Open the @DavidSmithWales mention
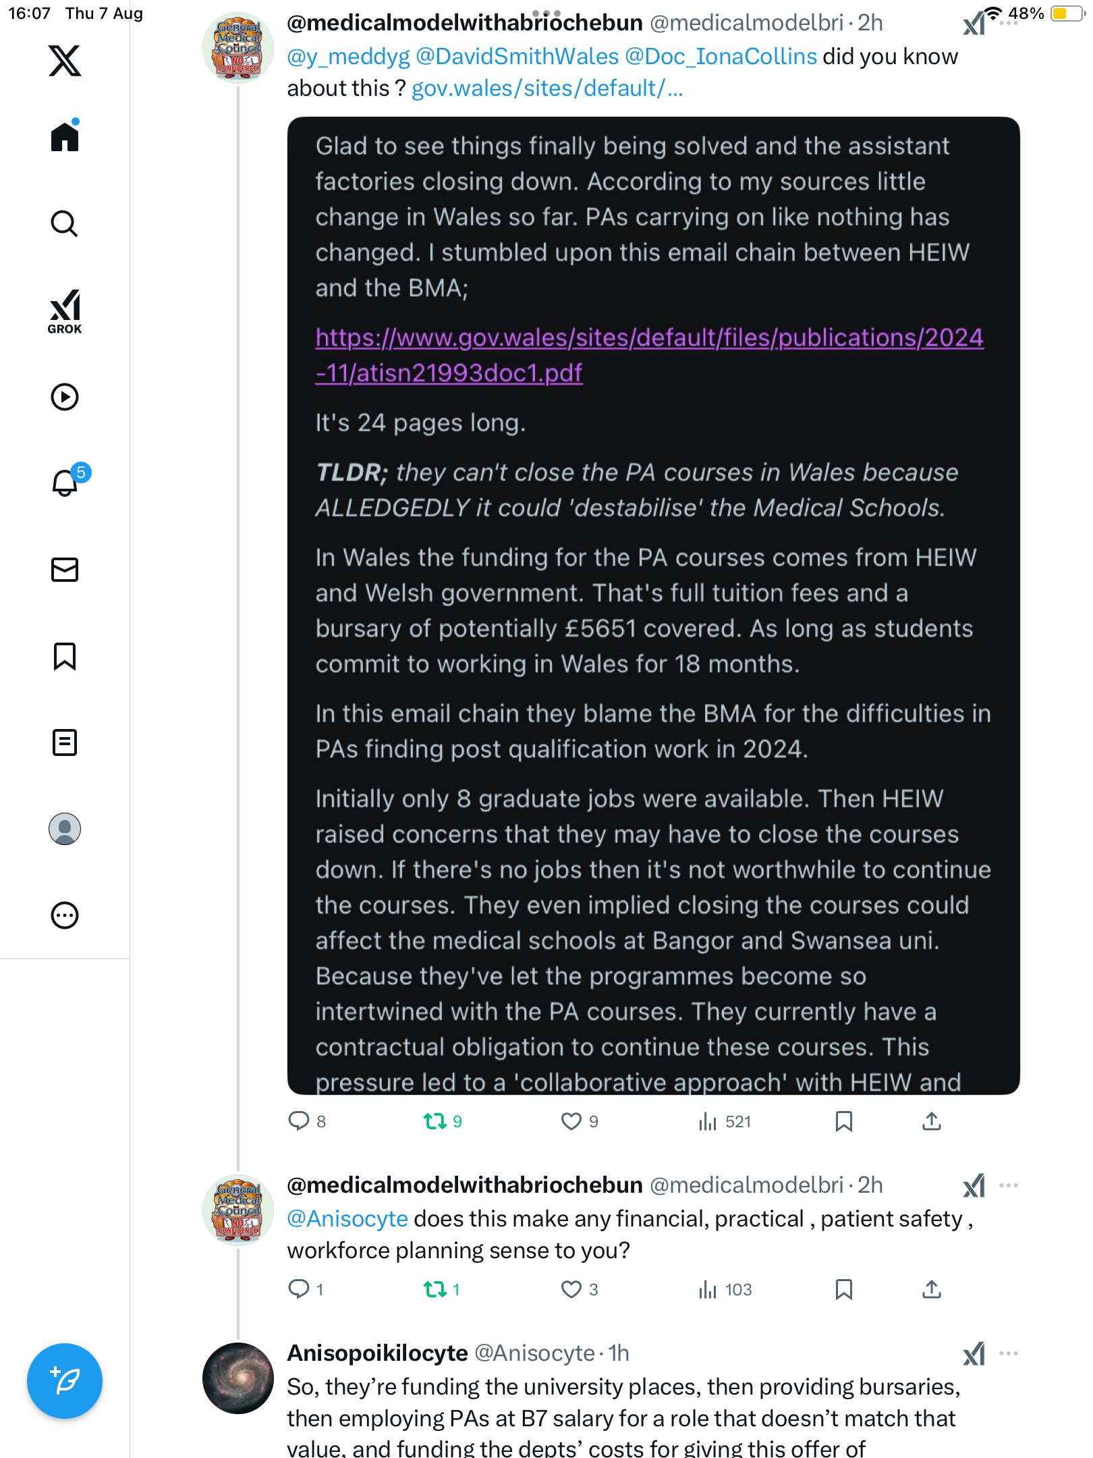 point(517,57)
